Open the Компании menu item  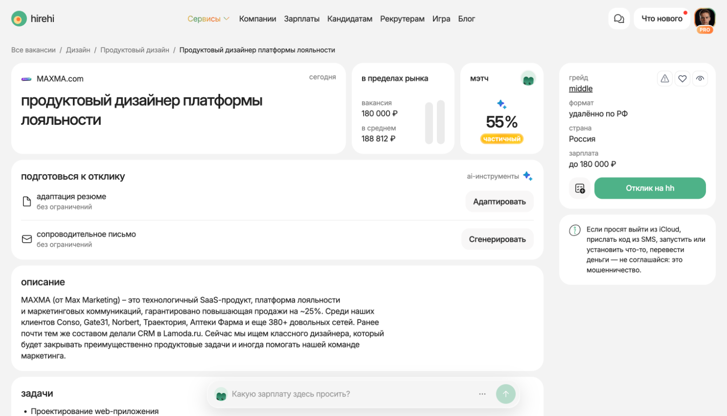tap(258, 19)
